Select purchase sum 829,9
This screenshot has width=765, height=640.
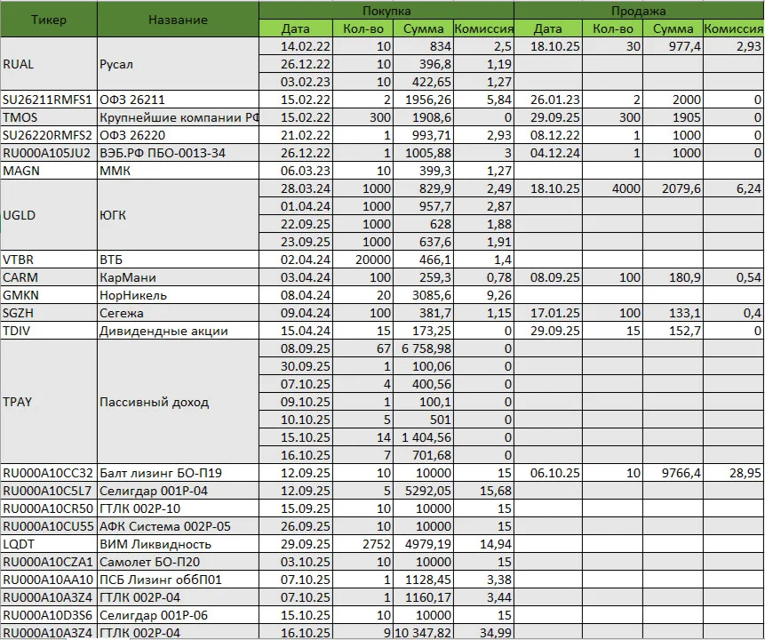pyautogui.click(x=423, y=188)
